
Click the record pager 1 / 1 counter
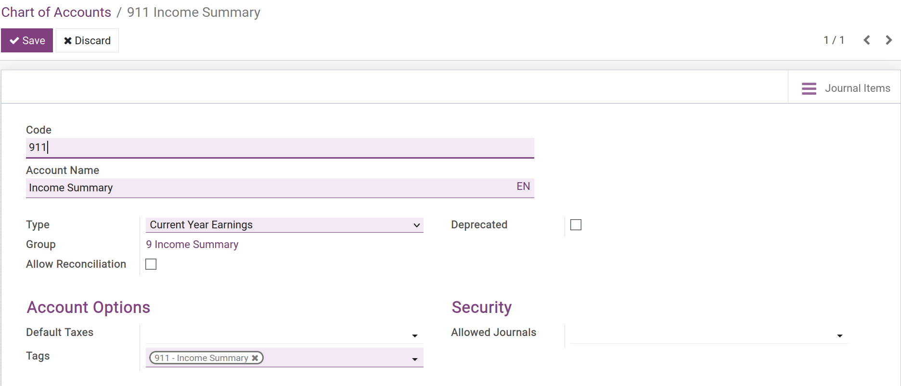pyautogui.click(x=834, y=40)
